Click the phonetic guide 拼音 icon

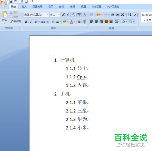79,15
